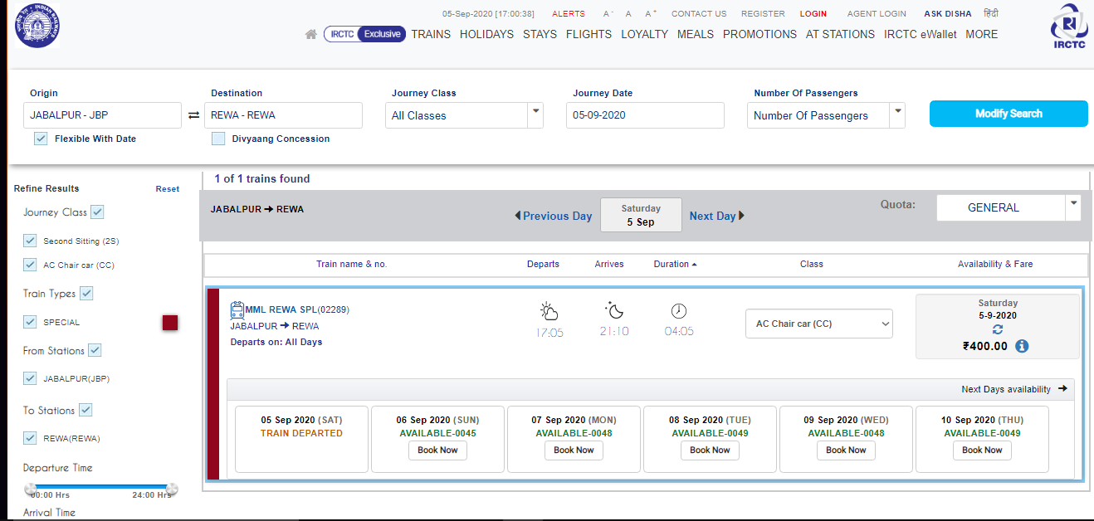Open ASK DISHA assistant
The width and height of the screenshot is (1094, 521).
pos(948,14)
